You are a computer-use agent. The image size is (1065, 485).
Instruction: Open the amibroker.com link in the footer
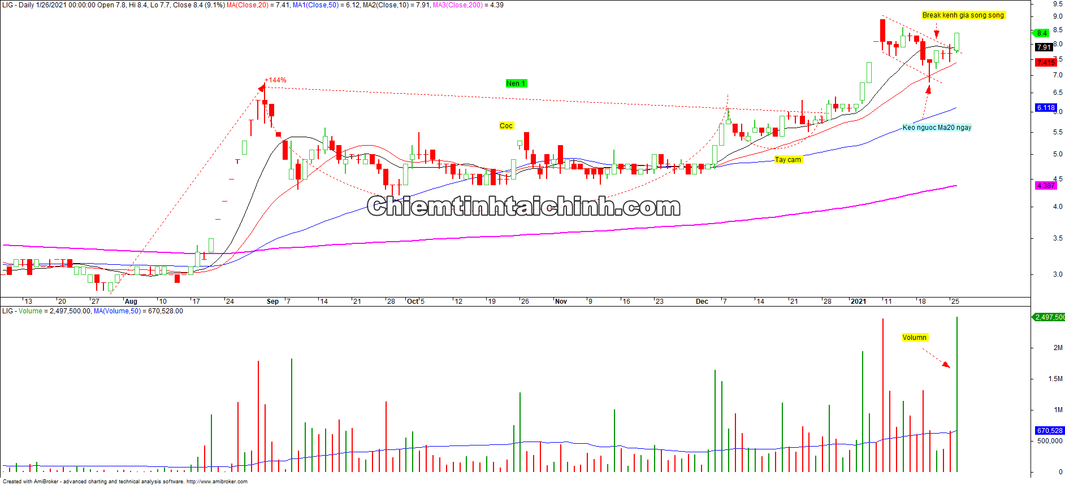217,482
